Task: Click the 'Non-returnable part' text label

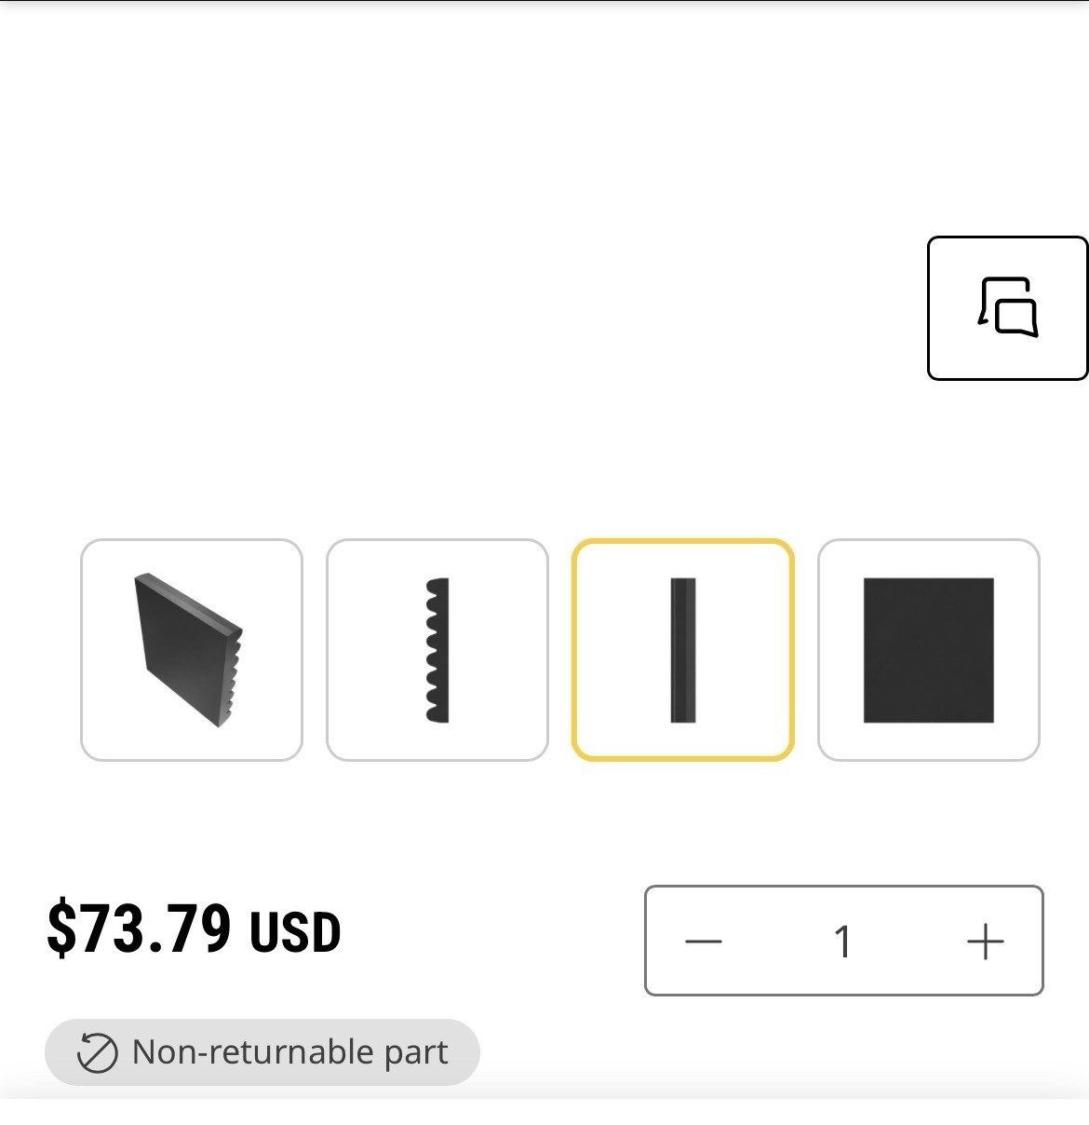Action: coord(289,1052)
